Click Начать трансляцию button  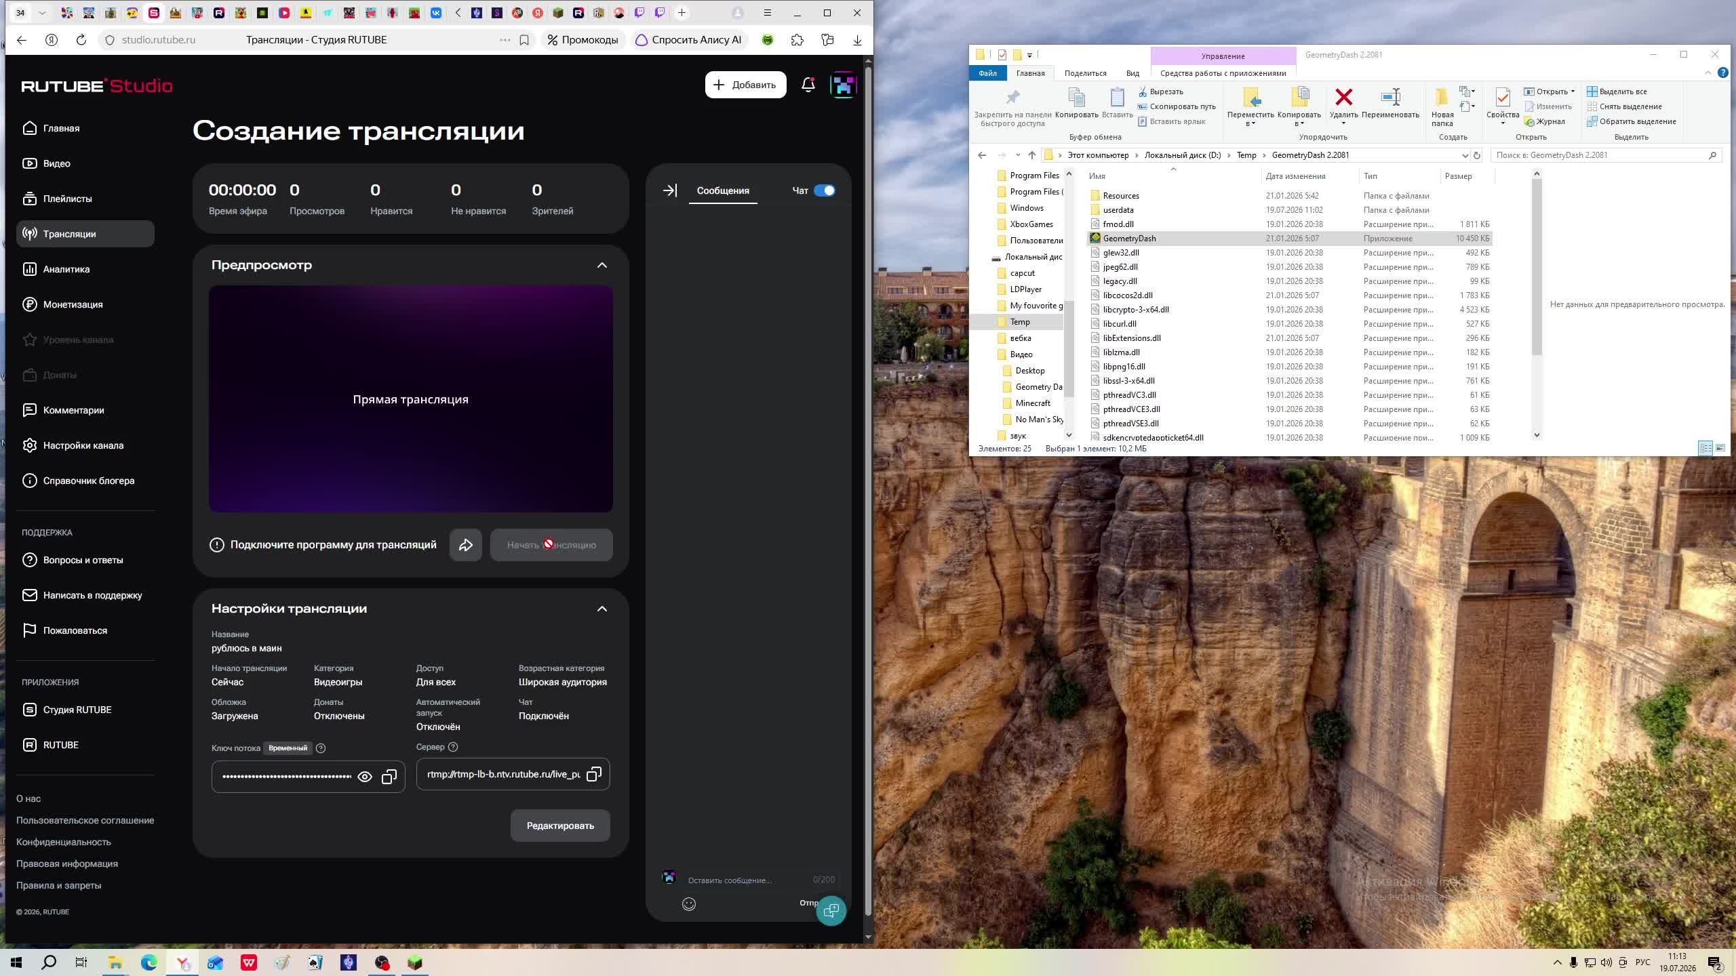tap(551, 545)
